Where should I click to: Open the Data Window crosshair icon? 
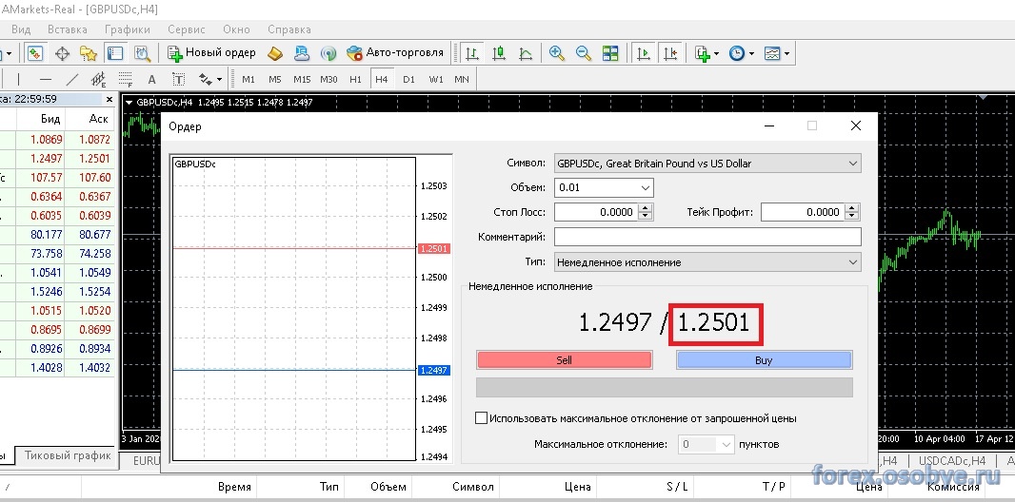click(x=63, y=53)
